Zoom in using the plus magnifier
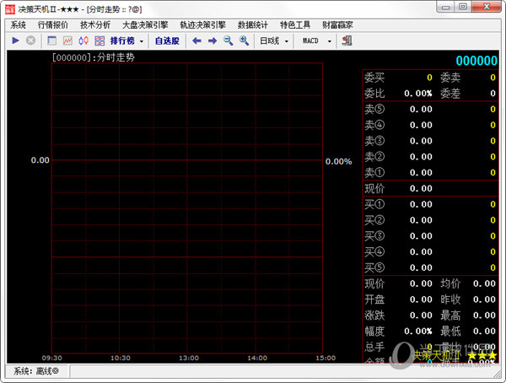This screenshot has height=383, width=506. coord(244,40)
